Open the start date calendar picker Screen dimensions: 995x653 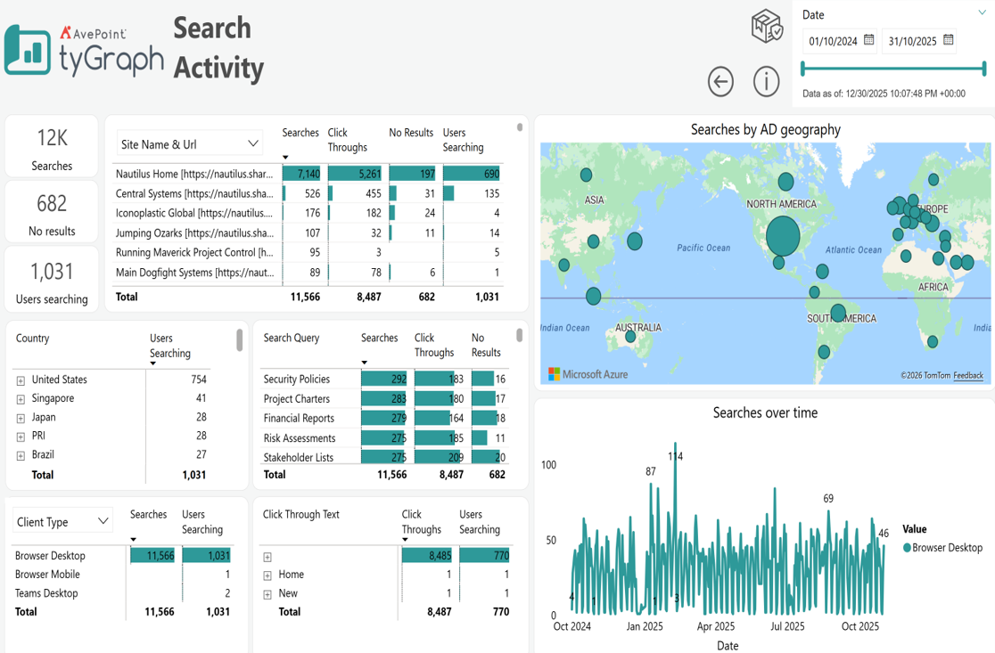868,40
